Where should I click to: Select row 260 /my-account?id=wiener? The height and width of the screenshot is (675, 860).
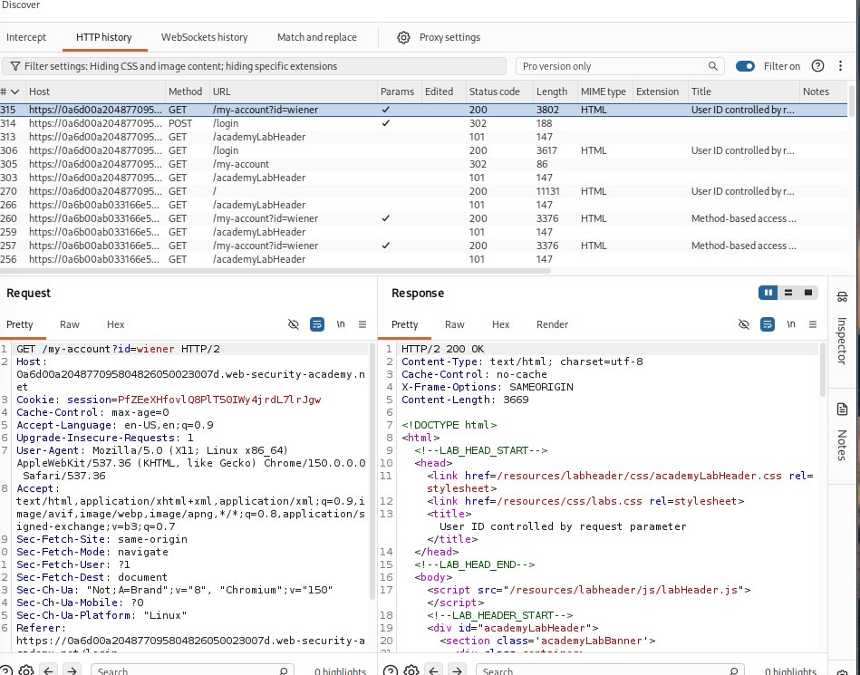[423, 218]
